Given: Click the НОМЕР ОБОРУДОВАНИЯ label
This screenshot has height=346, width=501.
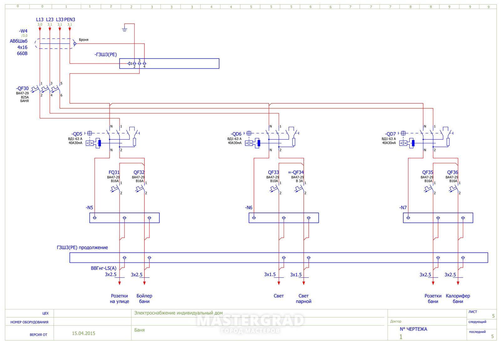Looking at the screenshot, I should coord(29,322).
